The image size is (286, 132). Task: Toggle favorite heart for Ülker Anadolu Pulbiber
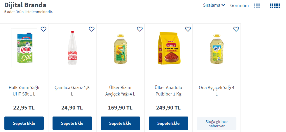coord(188,29)
